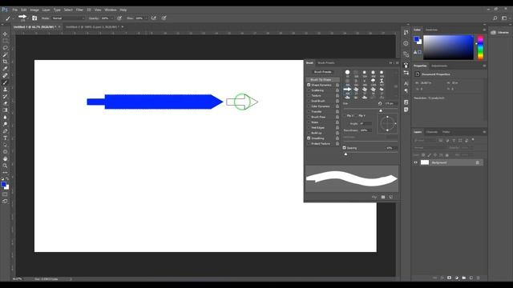
Task: Select the Crop tool
Action: tap(5, 62)
